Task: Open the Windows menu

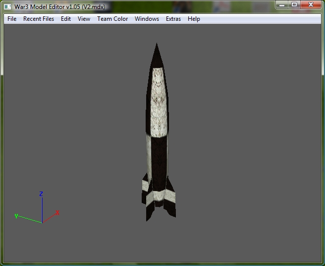Action: 147,19
